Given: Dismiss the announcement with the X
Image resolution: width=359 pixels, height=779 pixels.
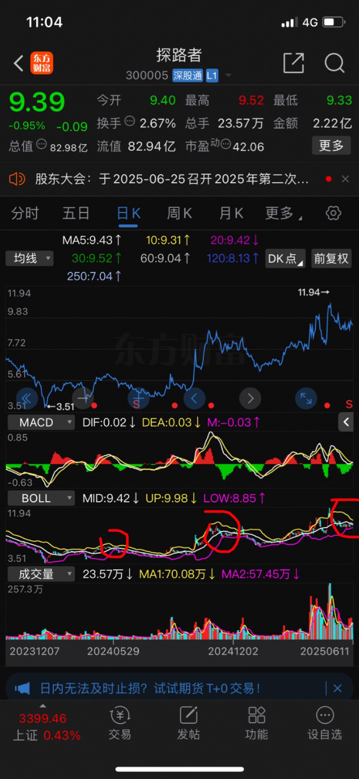Looking at the screenshot, I should 345,179.
